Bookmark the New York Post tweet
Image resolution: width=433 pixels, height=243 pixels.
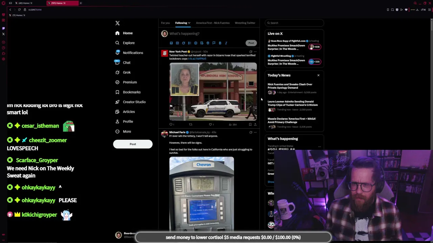pyautogui.click(x=250, y=125)
